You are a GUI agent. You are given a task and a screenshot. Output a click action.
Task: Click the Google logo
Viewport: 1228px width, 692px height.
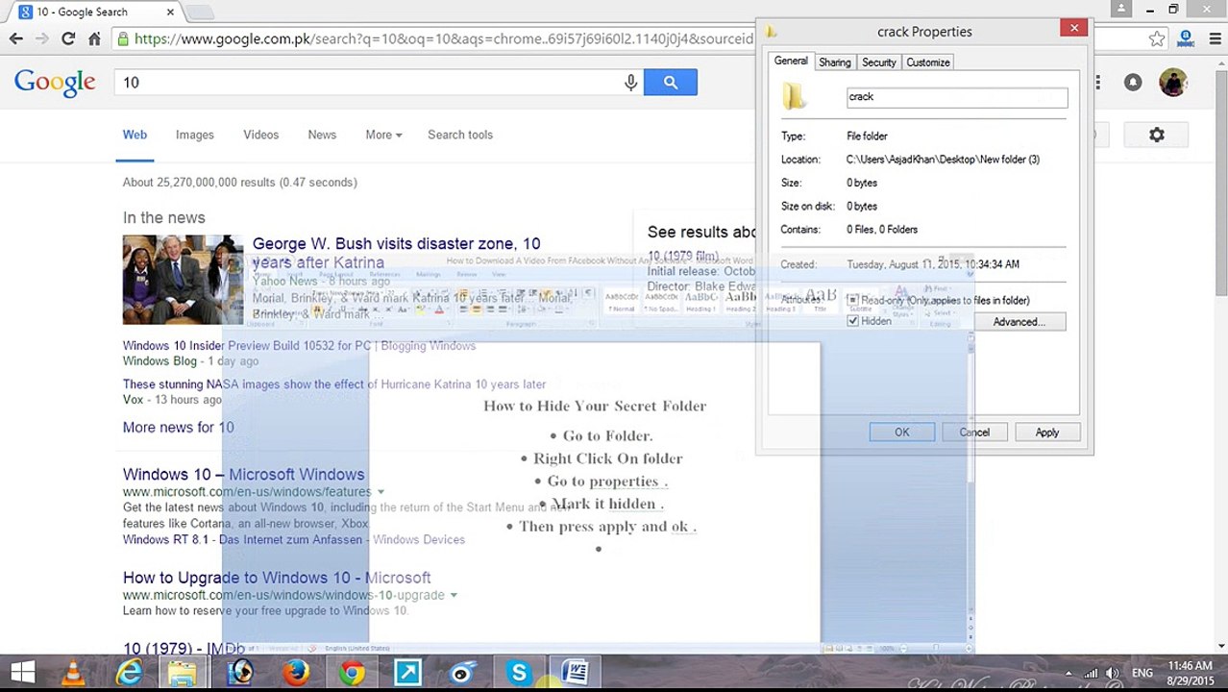point(55,83)
